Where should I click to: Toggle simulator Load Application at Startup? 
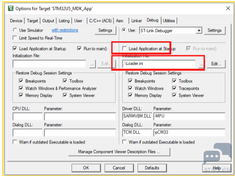[15, 49]
